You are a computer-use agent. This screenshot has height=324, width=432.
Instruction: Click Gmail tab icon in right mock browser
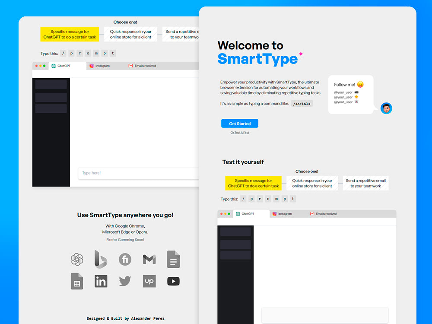pyautogui.click(x=312, y=214)
